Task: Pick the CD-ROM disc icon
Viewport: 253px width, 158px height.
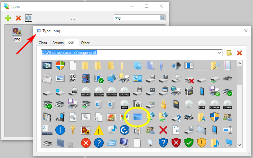Action: (215, 104)
